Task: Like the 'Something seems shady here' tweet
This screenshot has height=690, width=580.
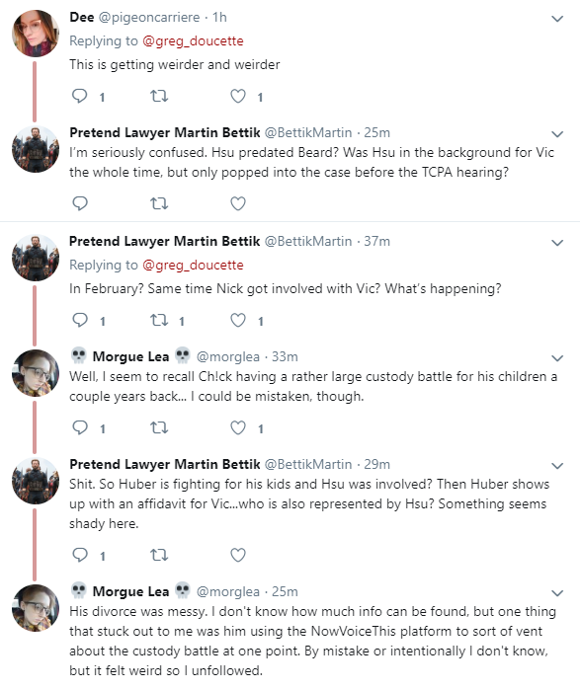Action: click(x=238, y=555)
